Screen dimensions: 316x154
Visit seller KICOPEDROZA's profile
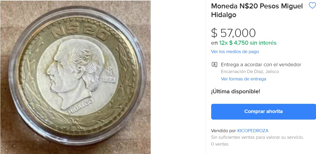pos(253,131)
